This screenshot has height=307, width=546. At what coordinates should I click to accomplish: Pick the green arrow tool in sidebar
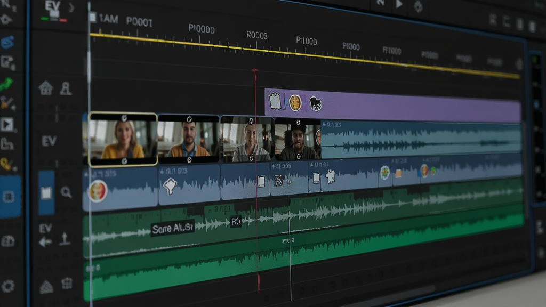(x=6, y=84)
